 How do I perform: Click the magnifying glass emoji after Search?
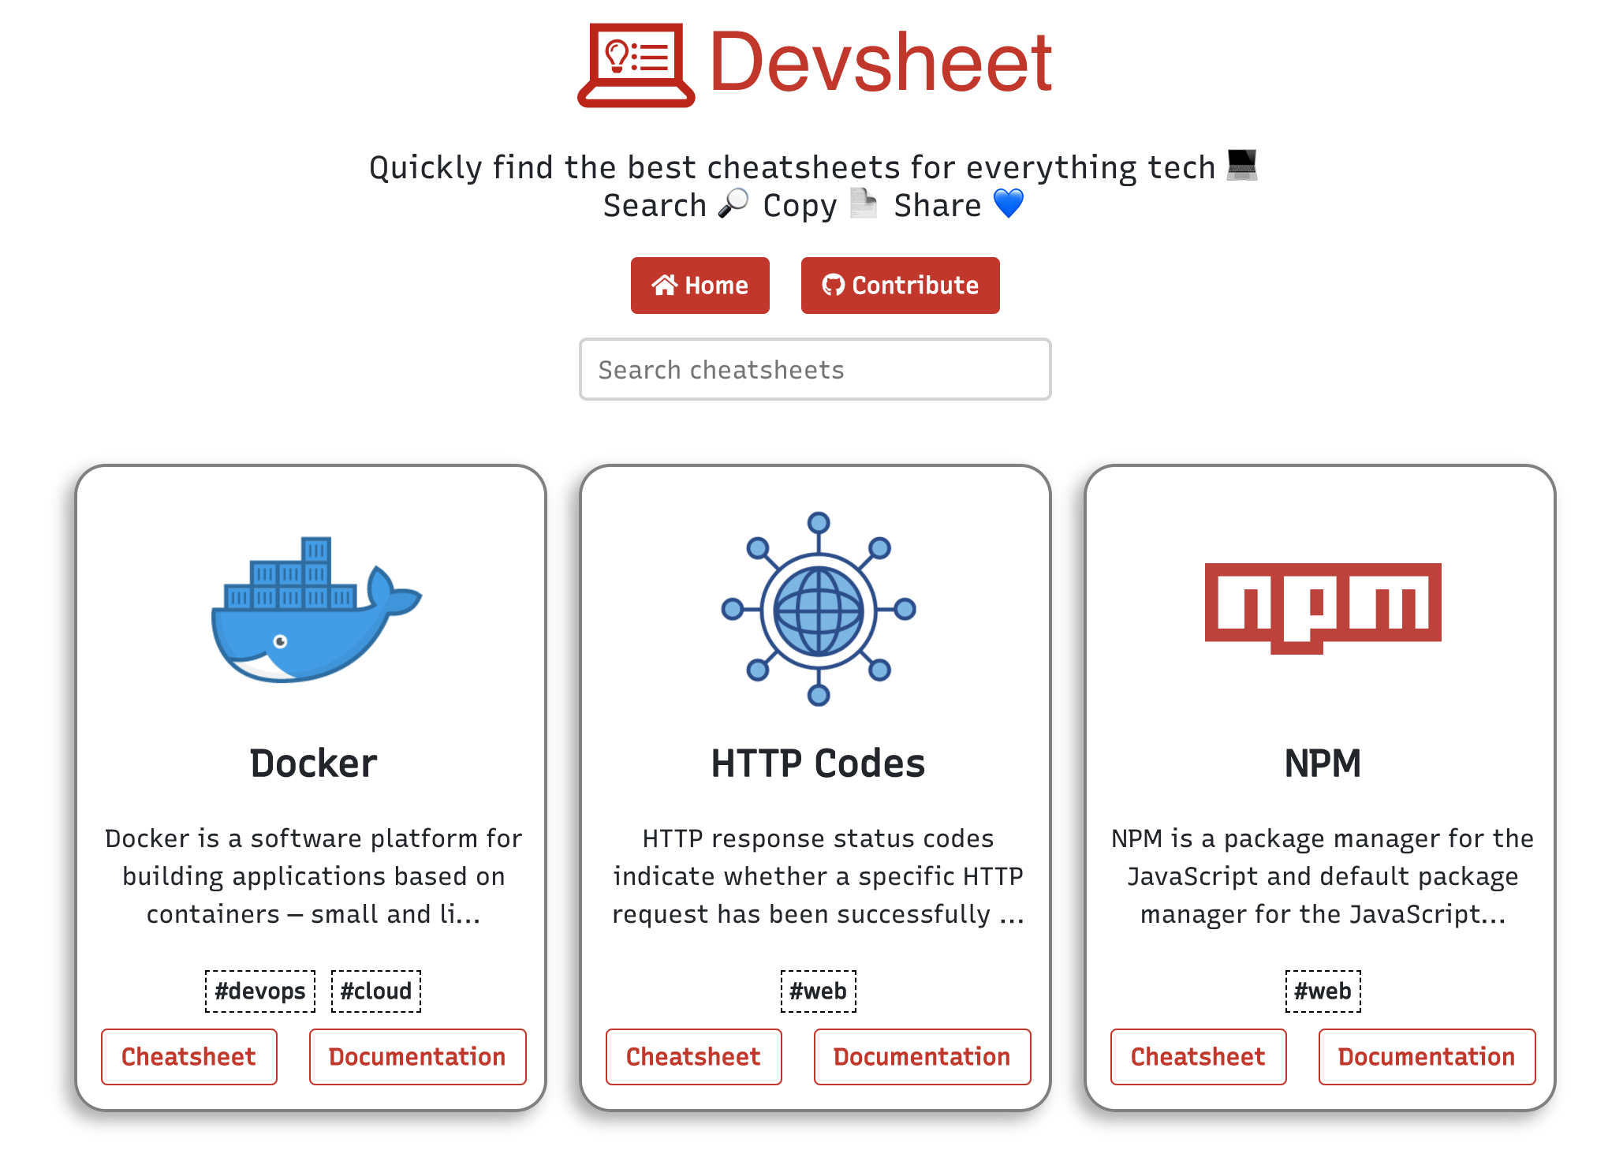coord(733,204)
